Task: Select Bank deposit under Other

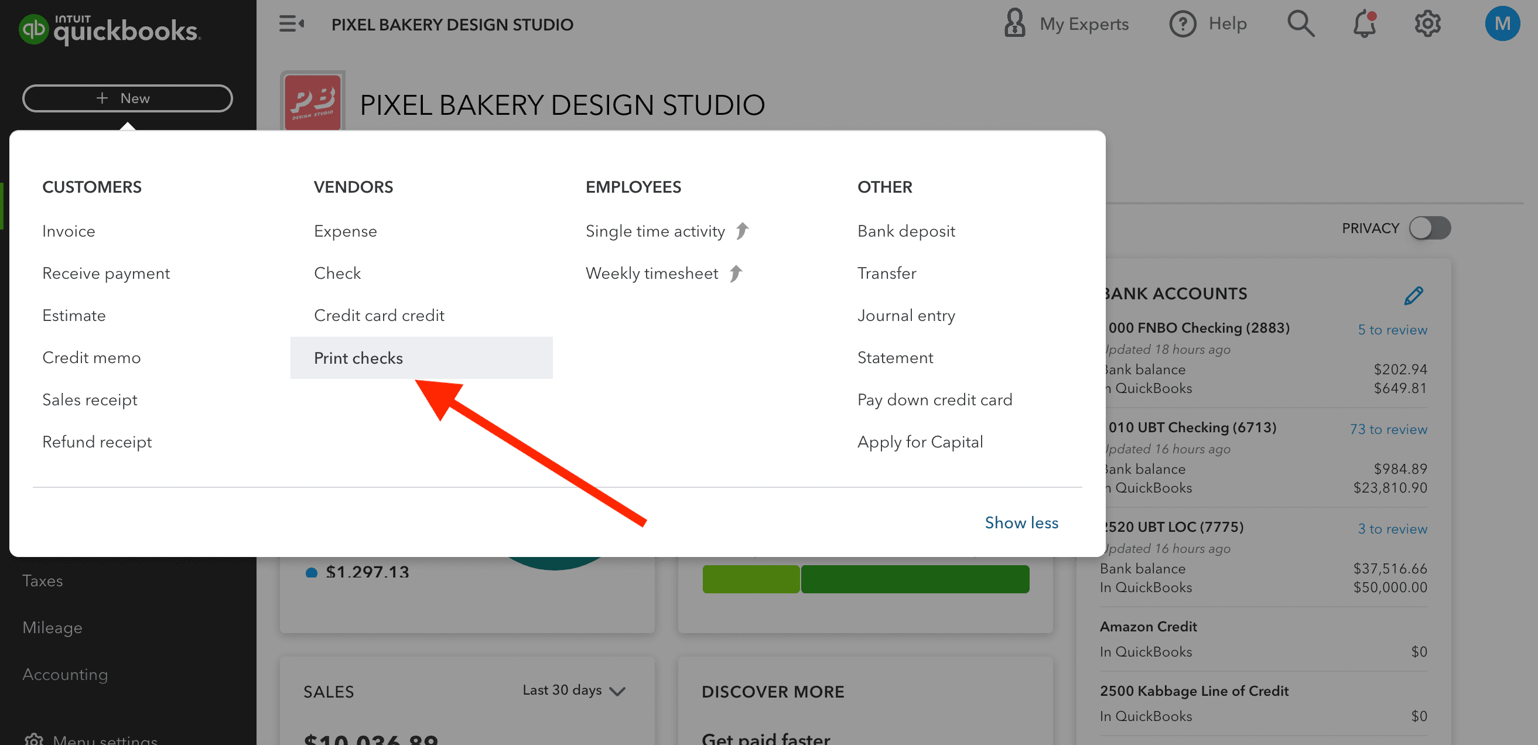Action: coord(905,231)
